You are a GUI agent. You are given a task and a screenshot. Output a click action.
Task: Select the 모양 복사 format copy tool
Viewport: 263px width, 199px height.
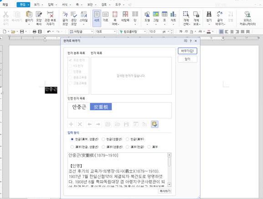(39, 18)
